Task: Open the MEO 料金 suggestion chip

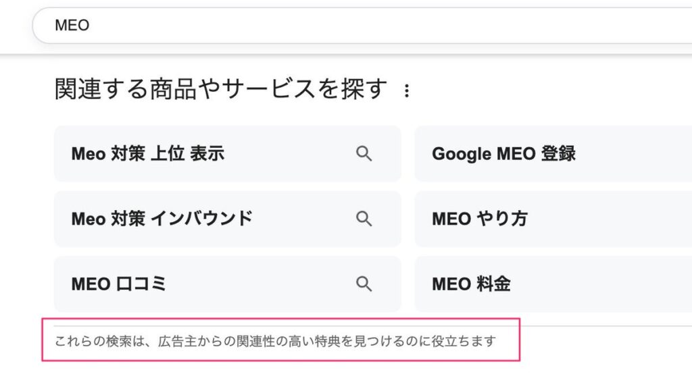Action: 471,284
